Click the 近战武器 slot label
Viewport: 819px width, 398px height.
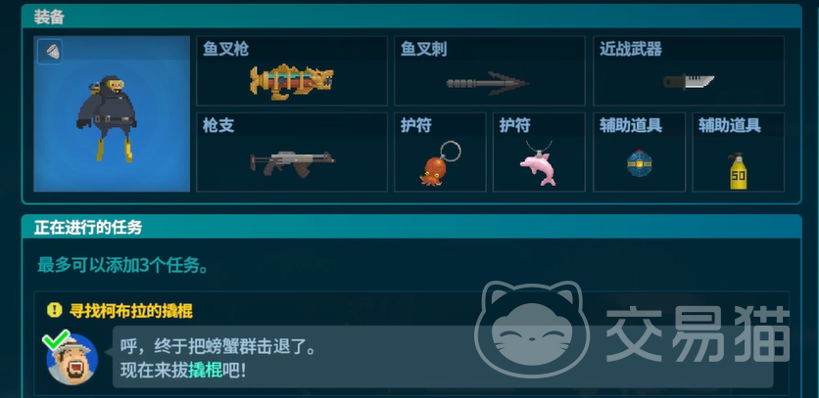[x=631, y=50]
